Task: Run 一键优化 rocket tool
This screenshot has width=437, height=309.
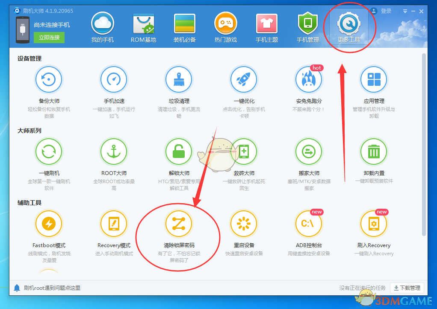Action: tap(244, 79)
